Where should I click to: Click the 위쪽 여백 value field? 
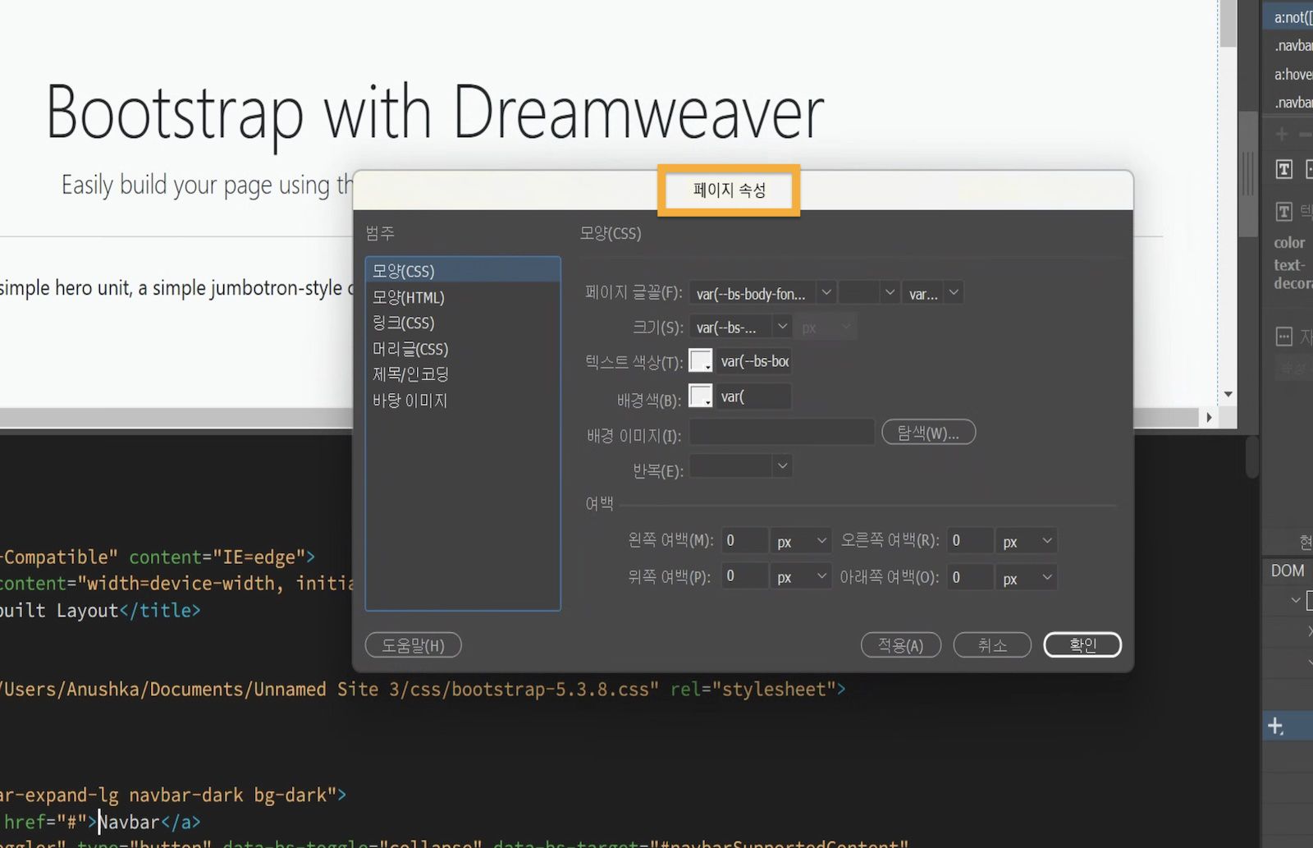745,577
